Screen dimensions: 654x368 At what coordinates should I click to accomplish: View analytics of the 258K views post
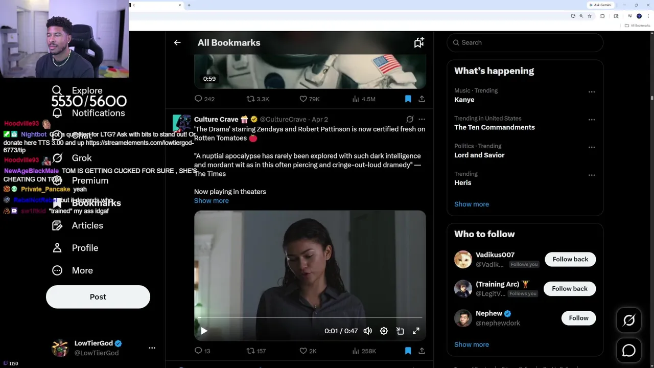364,351
